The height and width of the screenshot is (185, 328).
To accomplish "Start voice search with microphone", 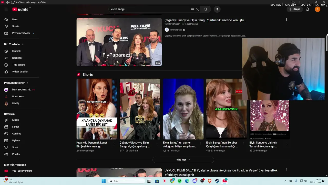I will [217, 9].
